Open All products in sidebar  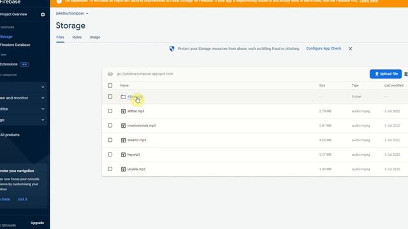pos(10,135)
